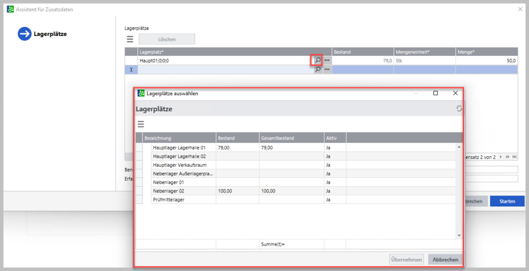Click the row selector of the second Lagerplatz row
Viewport: 529px width, 271px height.
[x=131, y=70]
